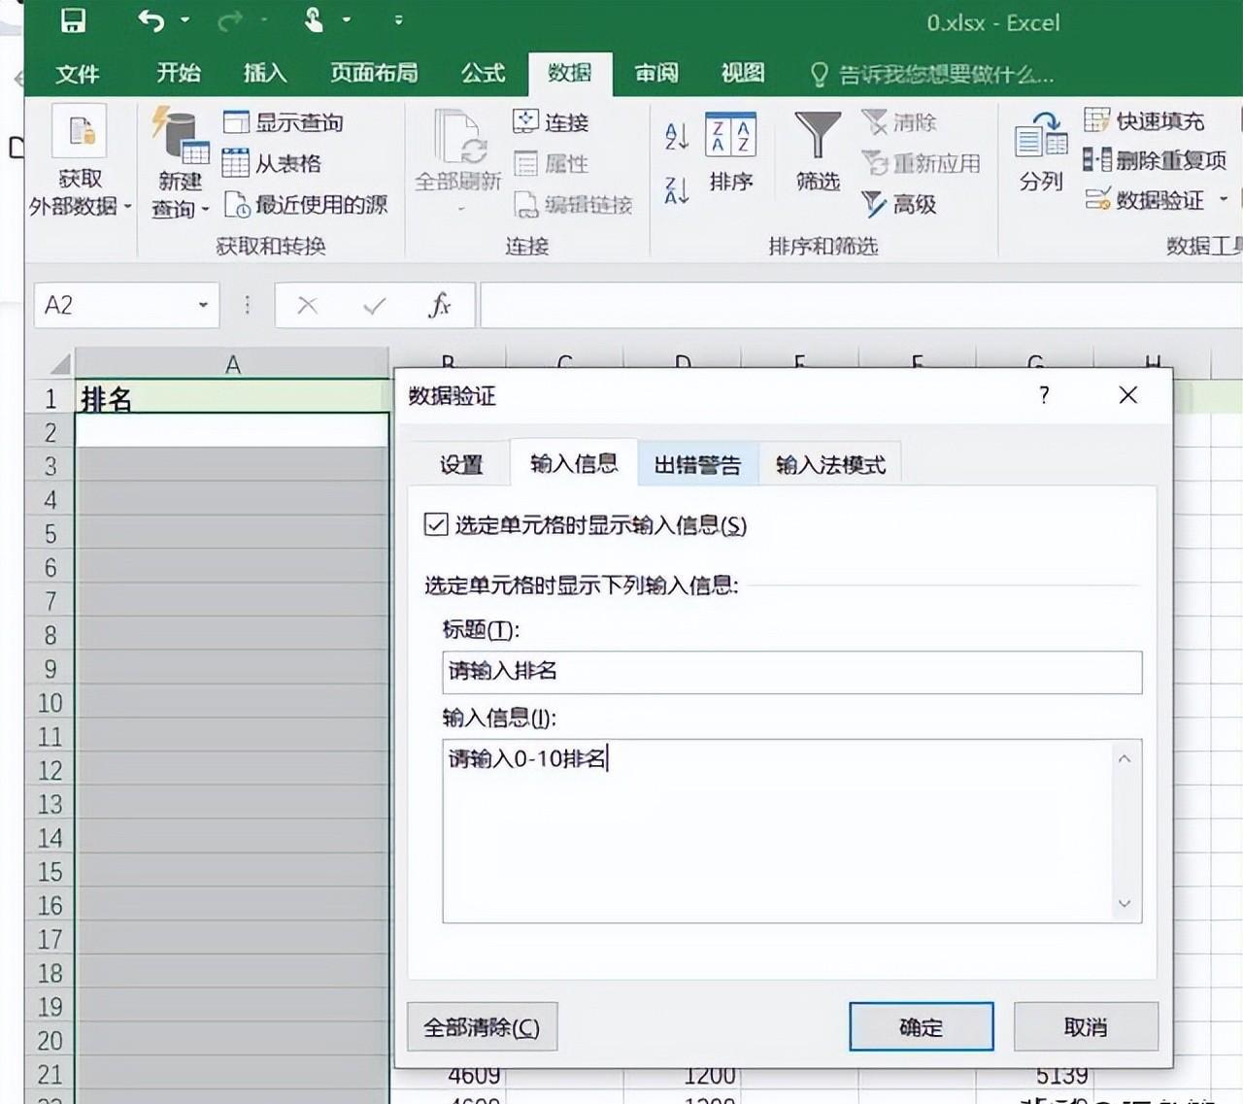Image resolution: width=1243 pixels, height=1104 pixels.
Task: Click the Select All corner triangle
Action: pyautogui.click(x=60, y=365)
